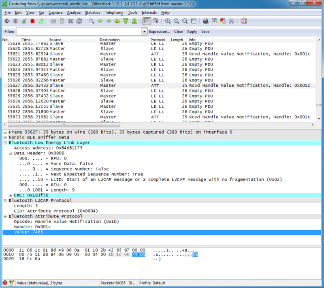Image resolution: width=324 pixels, height=288 pixels.
Task: Toggle auto scroll in live capture
Action: tap(156, 21)
